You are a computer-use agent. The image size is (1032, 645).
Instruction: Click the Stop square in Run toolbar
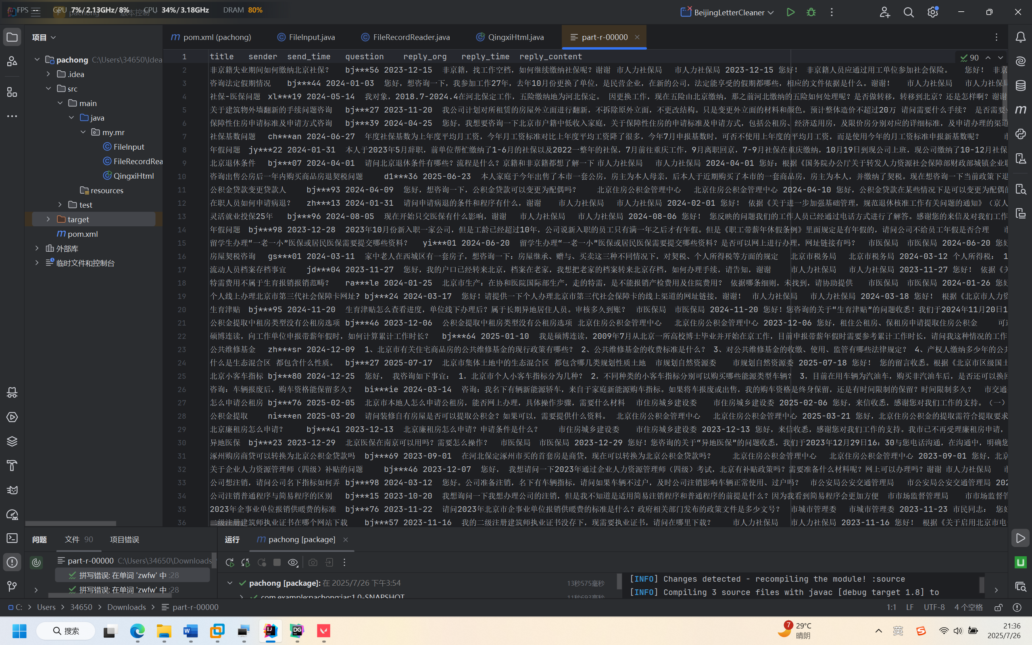click(x=277, y=562)
